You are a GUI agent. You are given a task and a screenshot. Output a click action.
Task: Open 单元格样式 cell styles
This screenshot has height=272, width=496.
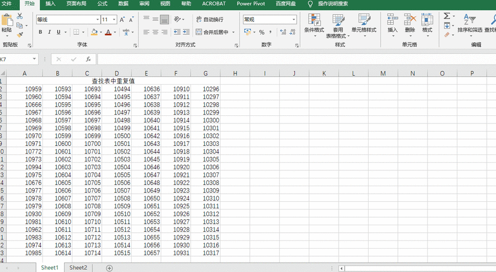point(364,25)
